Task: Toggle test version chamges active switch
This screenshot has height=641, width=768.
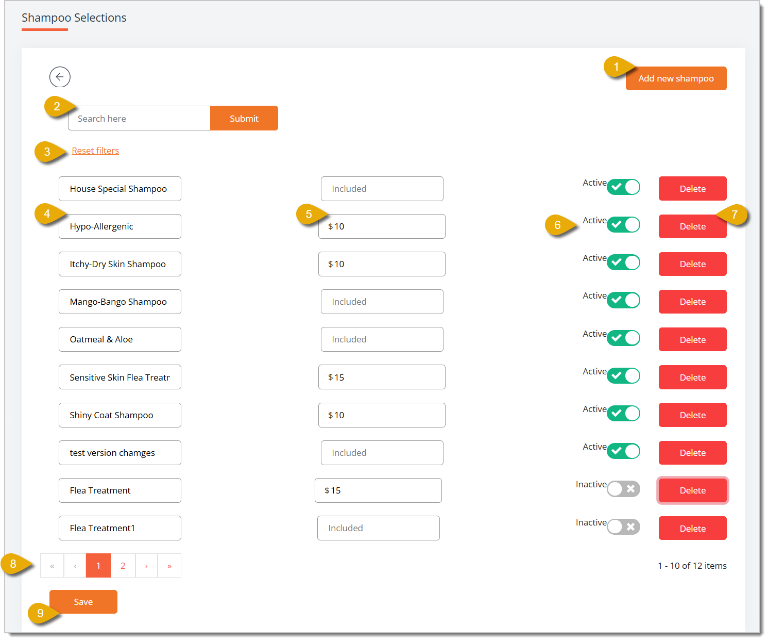Action: (x=623, y=451)
